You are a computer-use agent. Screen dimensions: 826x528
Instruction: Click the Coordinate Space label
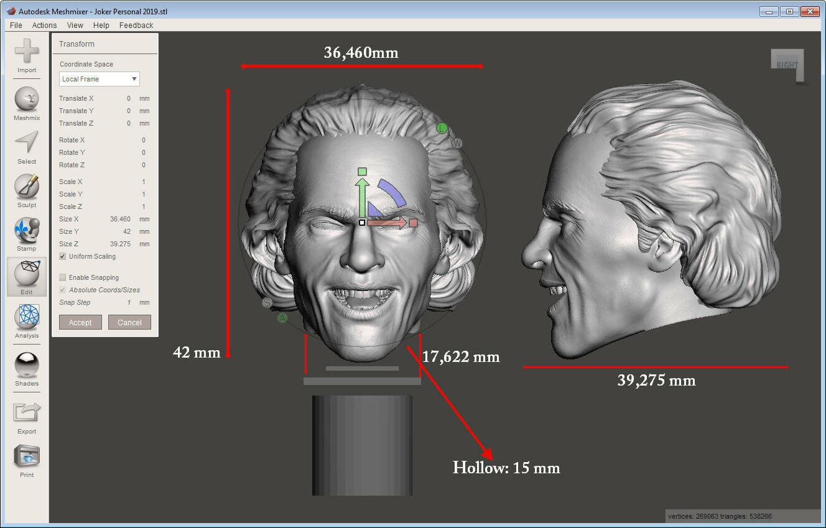[86, 64]
